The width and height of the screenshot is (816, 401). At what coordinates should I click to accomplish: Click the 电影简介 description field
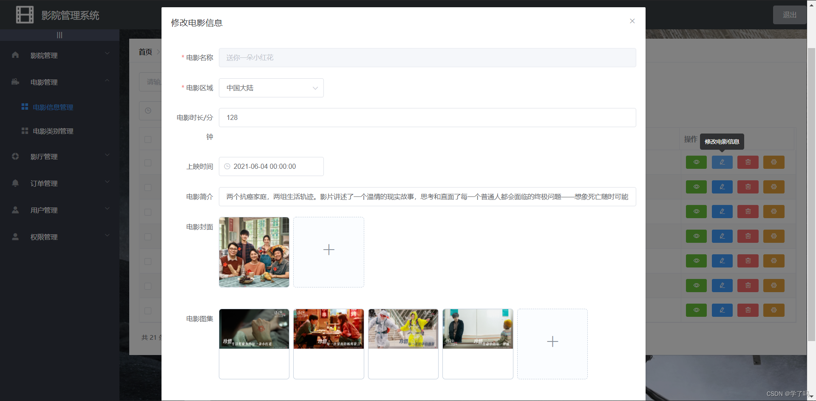click(428, 196)
